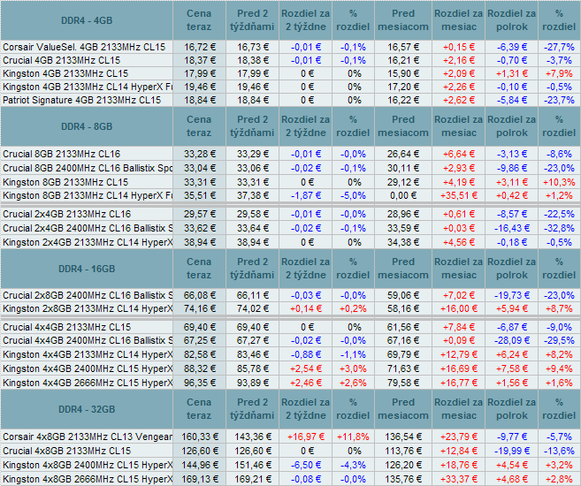Click the -6,39 € half-year difference
Image resolution: width=581 pixels, height=486 pixels.
pyautogui.click(x=512, y=47)
